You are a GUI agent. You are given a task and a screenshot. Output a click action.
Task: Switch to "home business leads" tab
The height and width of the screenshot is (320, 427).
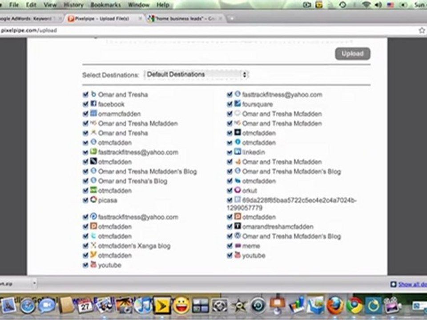185,19
